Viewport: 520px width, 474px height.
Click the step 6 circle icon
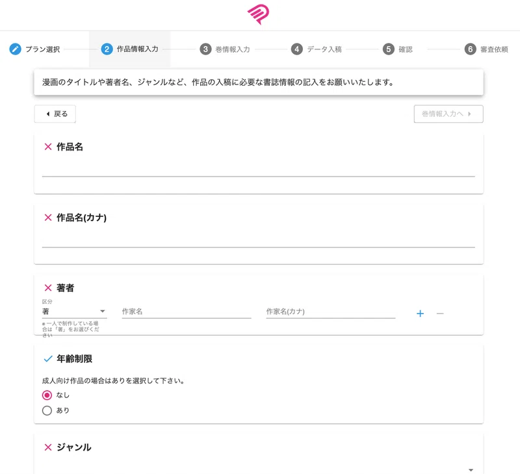(470, 49)
